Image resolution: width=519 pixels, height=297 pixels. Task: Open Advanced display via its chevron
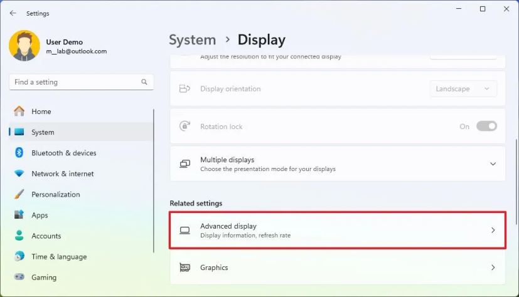(493, 230)
